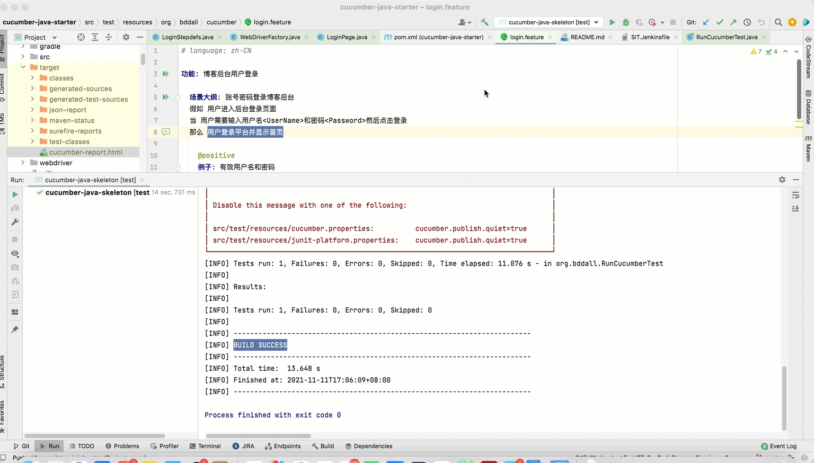Toggle the Structure tool window
Image resolution: width=814 pixels, height=463 pixels.
3,371
